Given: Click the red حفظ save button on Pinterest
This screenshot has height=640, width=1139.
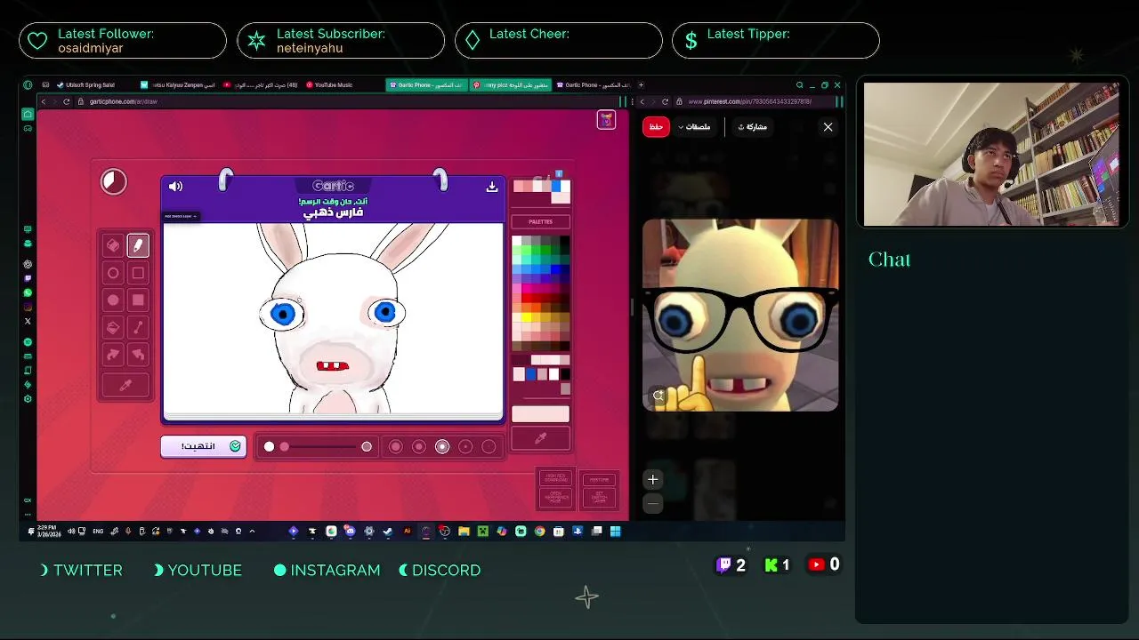Looking at the screenshot, I should (x=656, y=127).
